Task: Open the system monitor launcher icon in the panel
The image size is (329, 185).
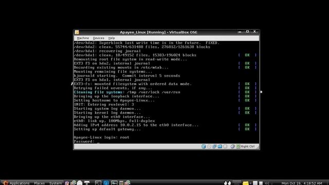Action: tap(114, 183)
